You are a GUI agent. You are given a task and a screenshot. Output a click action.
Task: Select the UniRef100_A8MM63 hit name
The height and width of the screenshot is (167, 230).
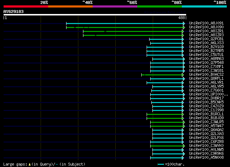(x=206, y=59)
